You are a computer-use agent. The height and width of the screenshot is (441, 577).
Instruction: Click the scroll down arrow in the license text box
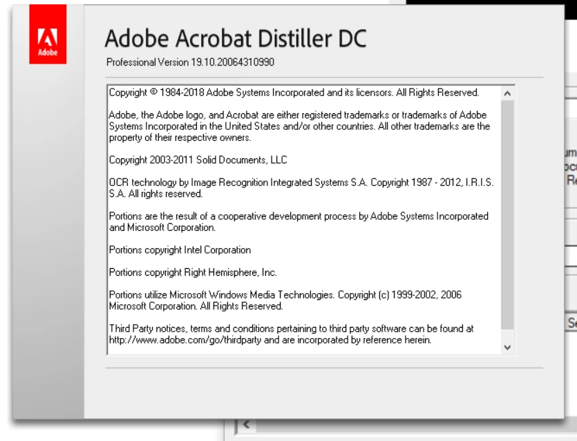point(507,348)
